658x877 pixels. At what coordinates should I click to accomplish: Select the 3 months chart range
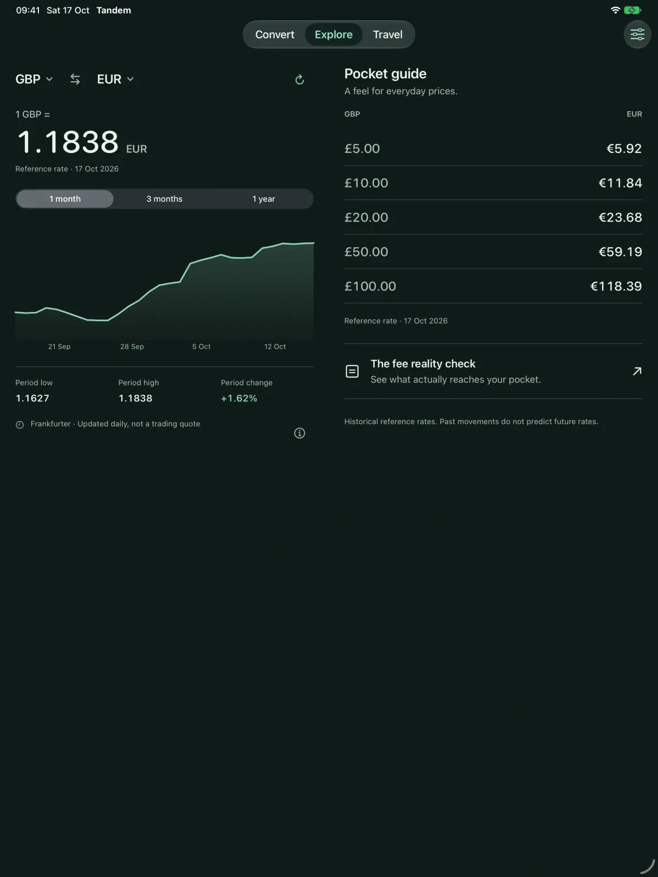(x=164, y=199)
